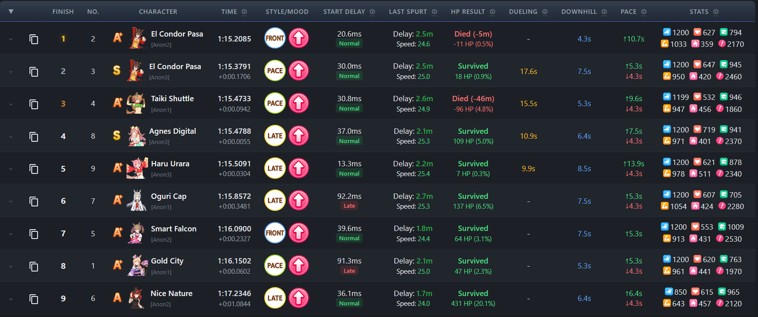
Task: Collapse all rows with header triangle
Action: pyautogui.click(x=11, y=12)
